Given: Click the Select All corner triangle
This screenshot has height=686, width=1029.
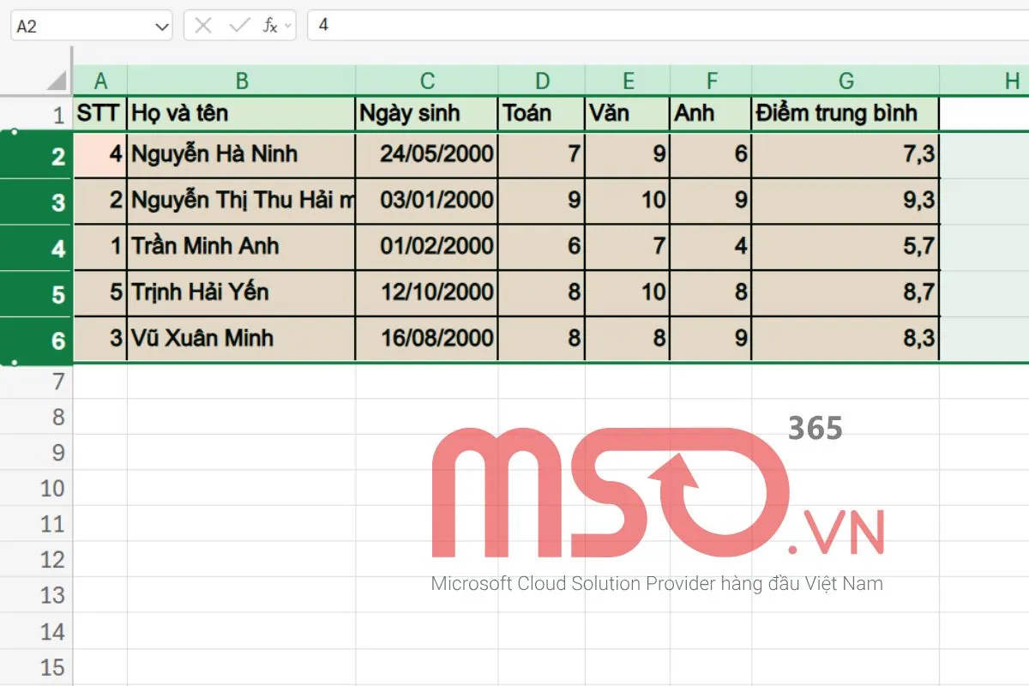Looking at the screenshot, I should (57, 81).
